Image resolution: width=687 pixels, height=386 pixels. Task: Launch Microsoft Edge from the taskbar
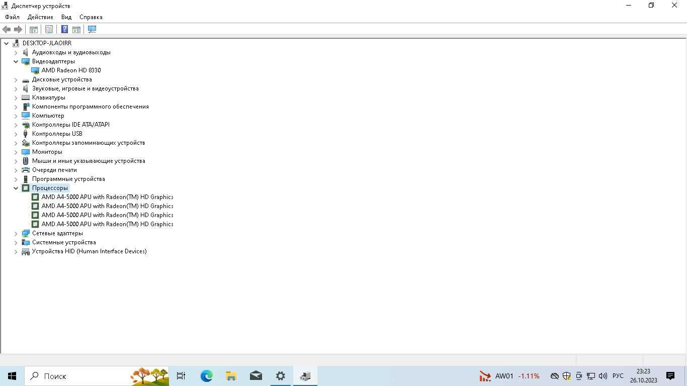207,376
